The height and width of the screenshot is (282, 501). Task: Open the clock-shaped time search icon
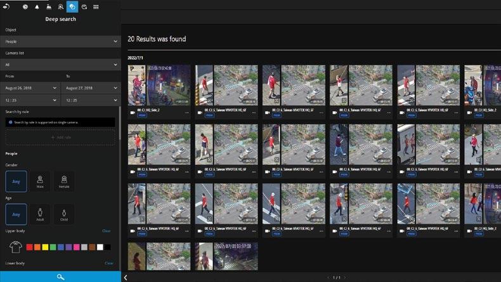(x=25, y=7)
